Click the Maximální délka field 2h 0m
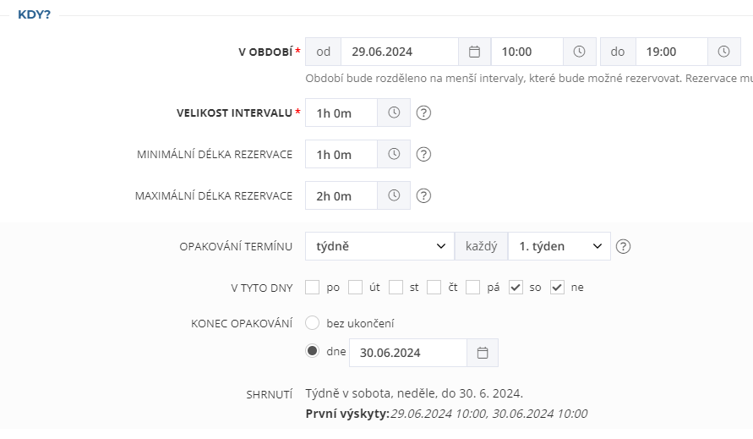The image size is (753, 439). click(x=341, y=195)
